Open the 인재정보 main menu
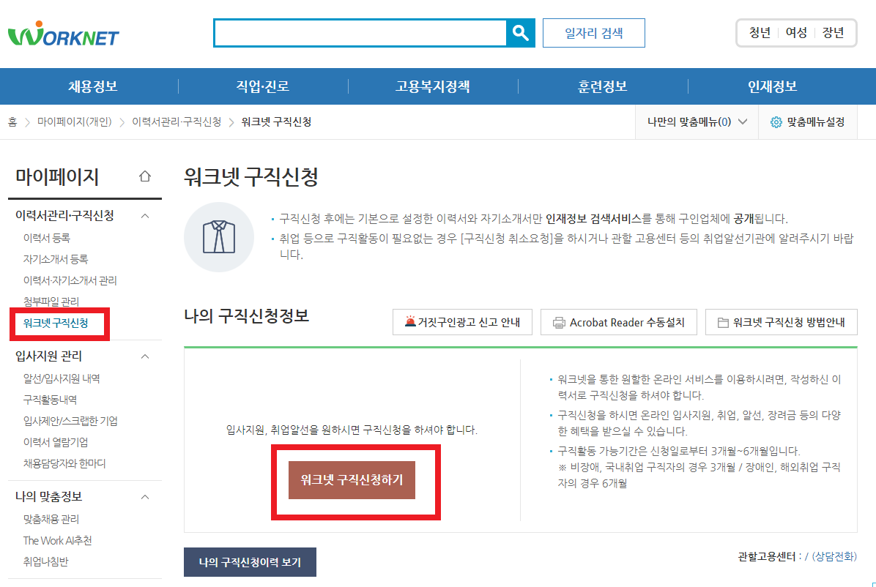 773,86
